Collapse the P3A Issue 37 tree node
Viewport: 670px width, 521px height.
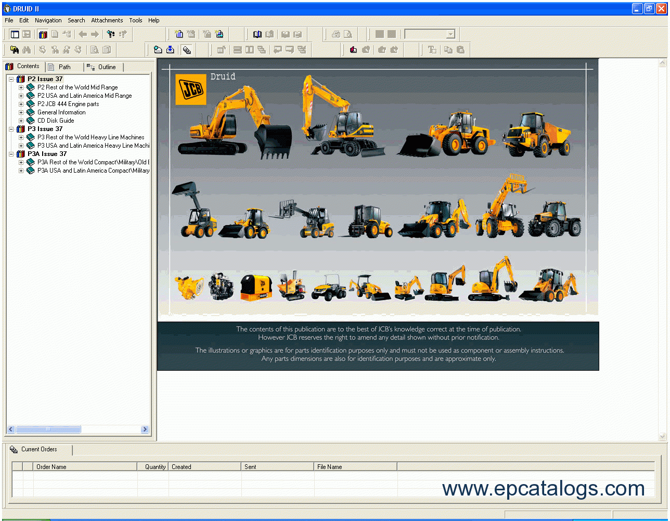click(x=11, y=154)
